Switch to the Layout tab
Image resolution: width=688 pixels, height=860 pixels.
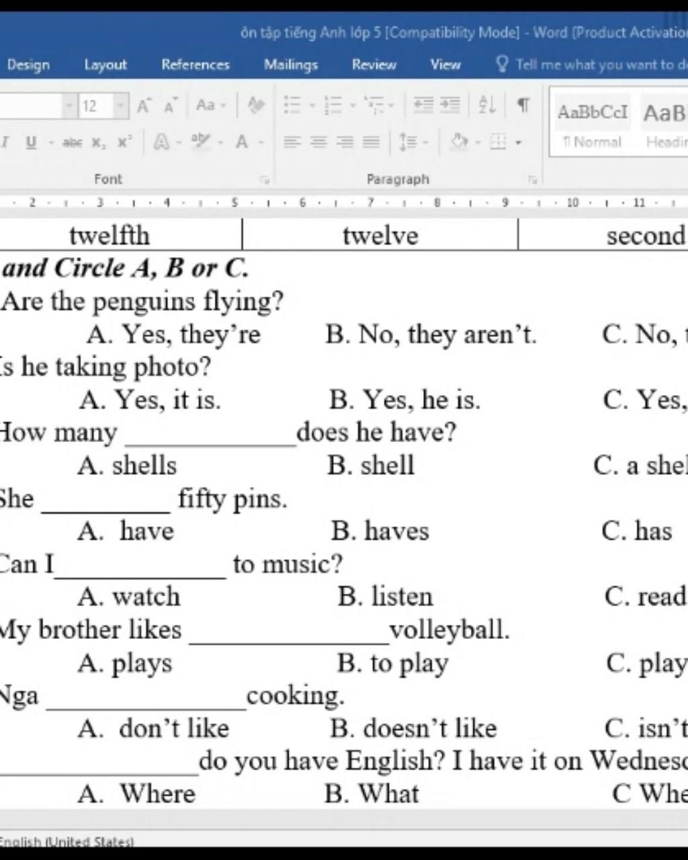click(x=105, y=64)
